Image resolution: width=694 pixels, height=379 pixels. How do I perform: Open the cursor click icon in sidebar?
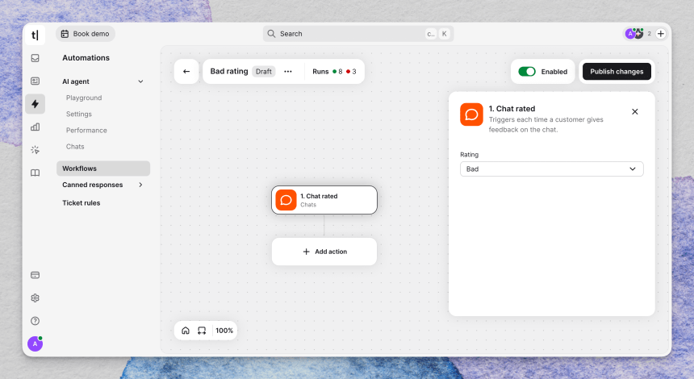pos(35,150)
